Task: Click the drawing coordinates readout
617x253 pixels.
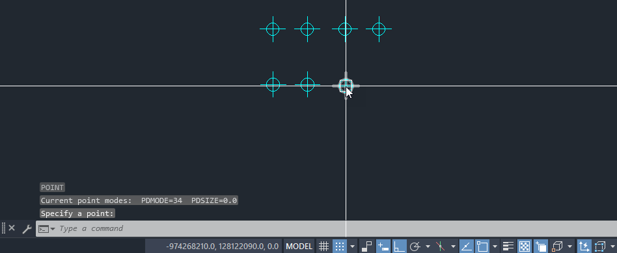Action: pyautogui.click(x=223, y=247)
